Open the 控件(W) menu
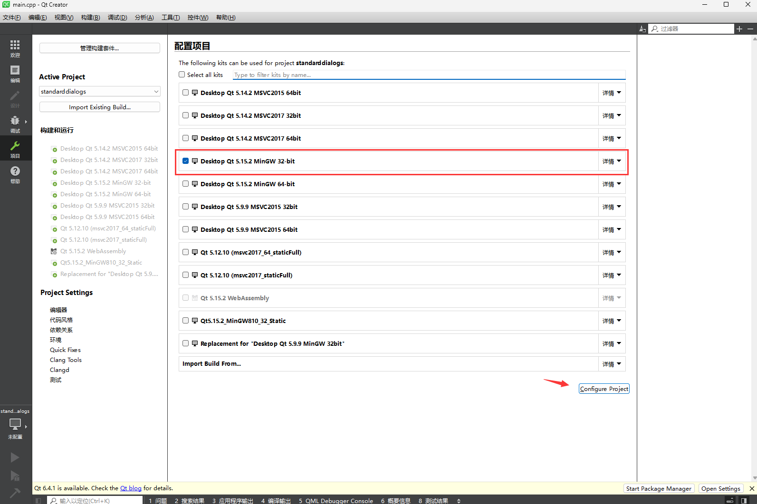 198,18
